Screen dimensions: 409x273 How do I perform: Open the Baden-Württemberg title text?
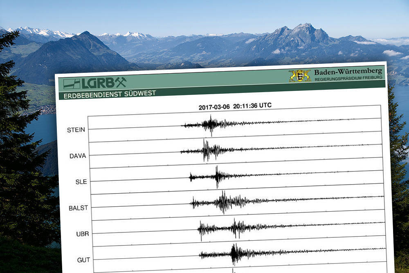pyautogui.click(x=348, y=72)
